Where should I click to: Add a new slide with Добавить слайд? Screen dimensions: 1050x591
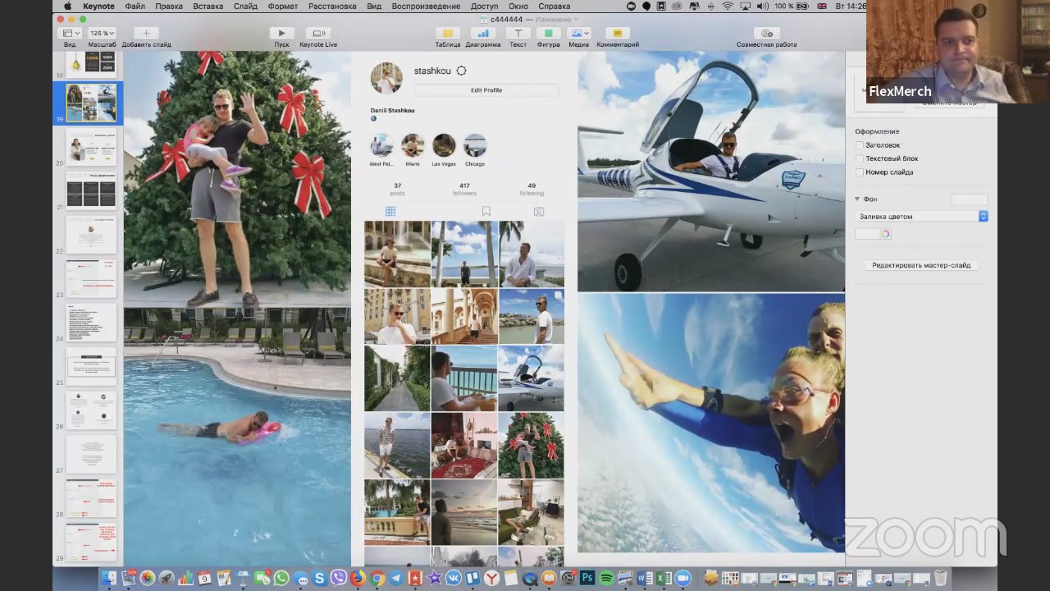pos(146,33)
